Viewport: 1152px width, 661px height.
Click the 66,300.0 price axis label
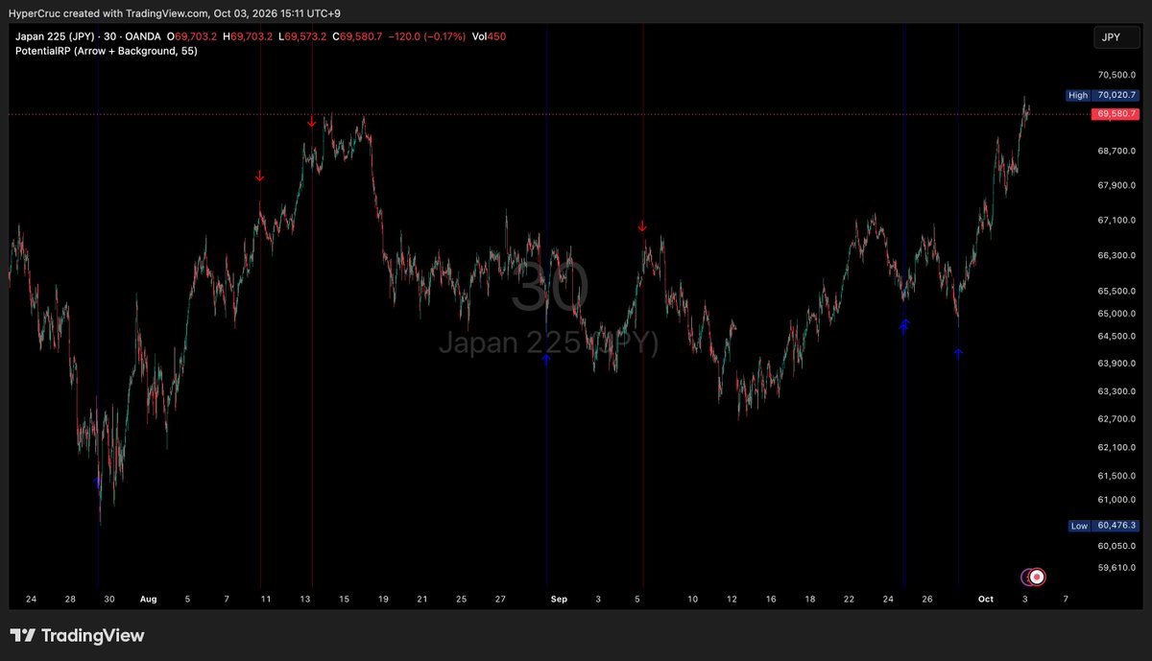1116,255
